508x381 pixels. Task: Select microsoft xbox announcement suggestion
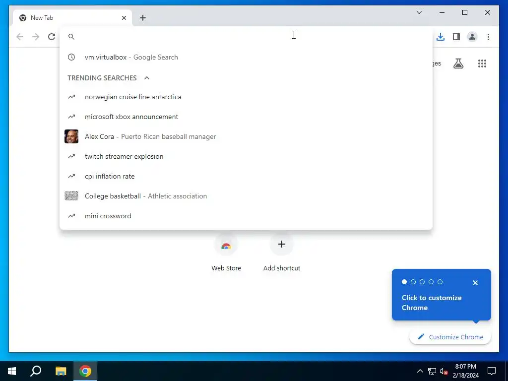click(x=246, y=117)
